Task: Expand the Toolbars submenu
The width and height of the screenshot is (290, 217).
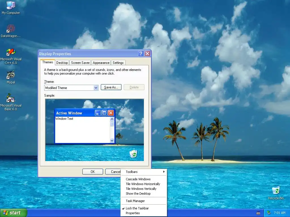Action: click(144, 172)
